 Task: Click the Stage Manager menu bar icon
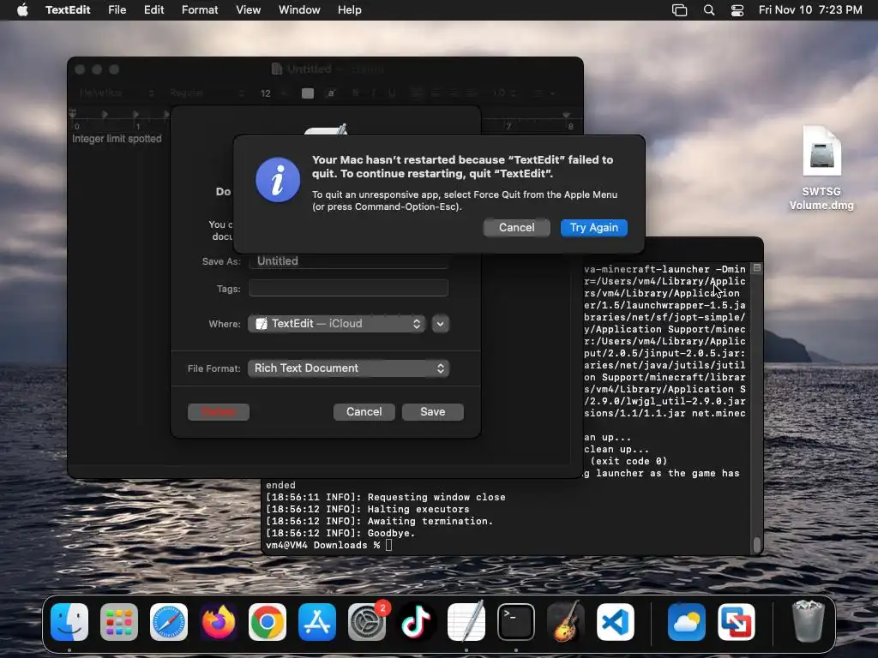click(679, 9)
